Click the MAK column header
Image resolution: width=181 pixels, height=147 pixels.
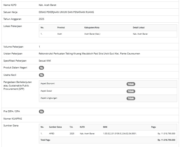click(x=105, y=127)
